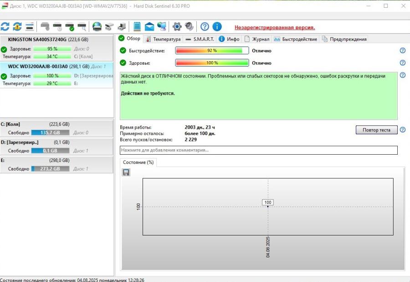Screen dimensions: 410x282
Task: Click help icon beside the Быстродействие bar
Action: [402, 51]
